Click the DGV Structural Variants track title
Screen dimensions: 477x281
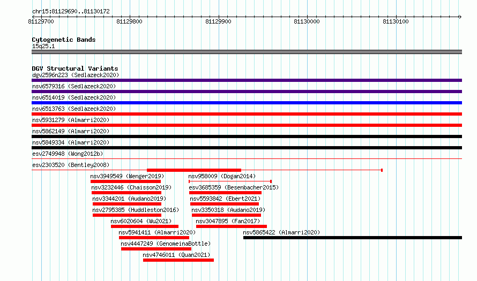[75, 69]
